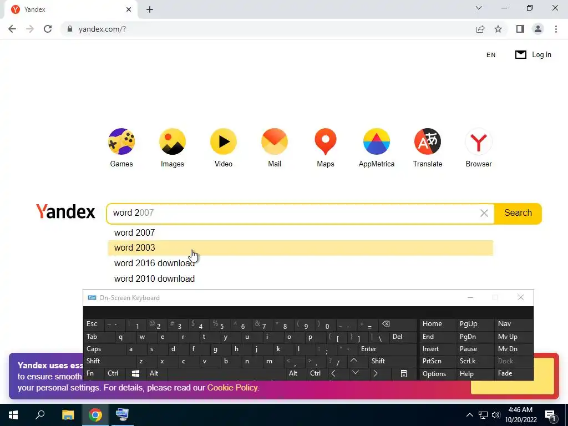The image size is (568, 426).
Task: Open Yandex Browser service icon
Action: pos(479,141)
